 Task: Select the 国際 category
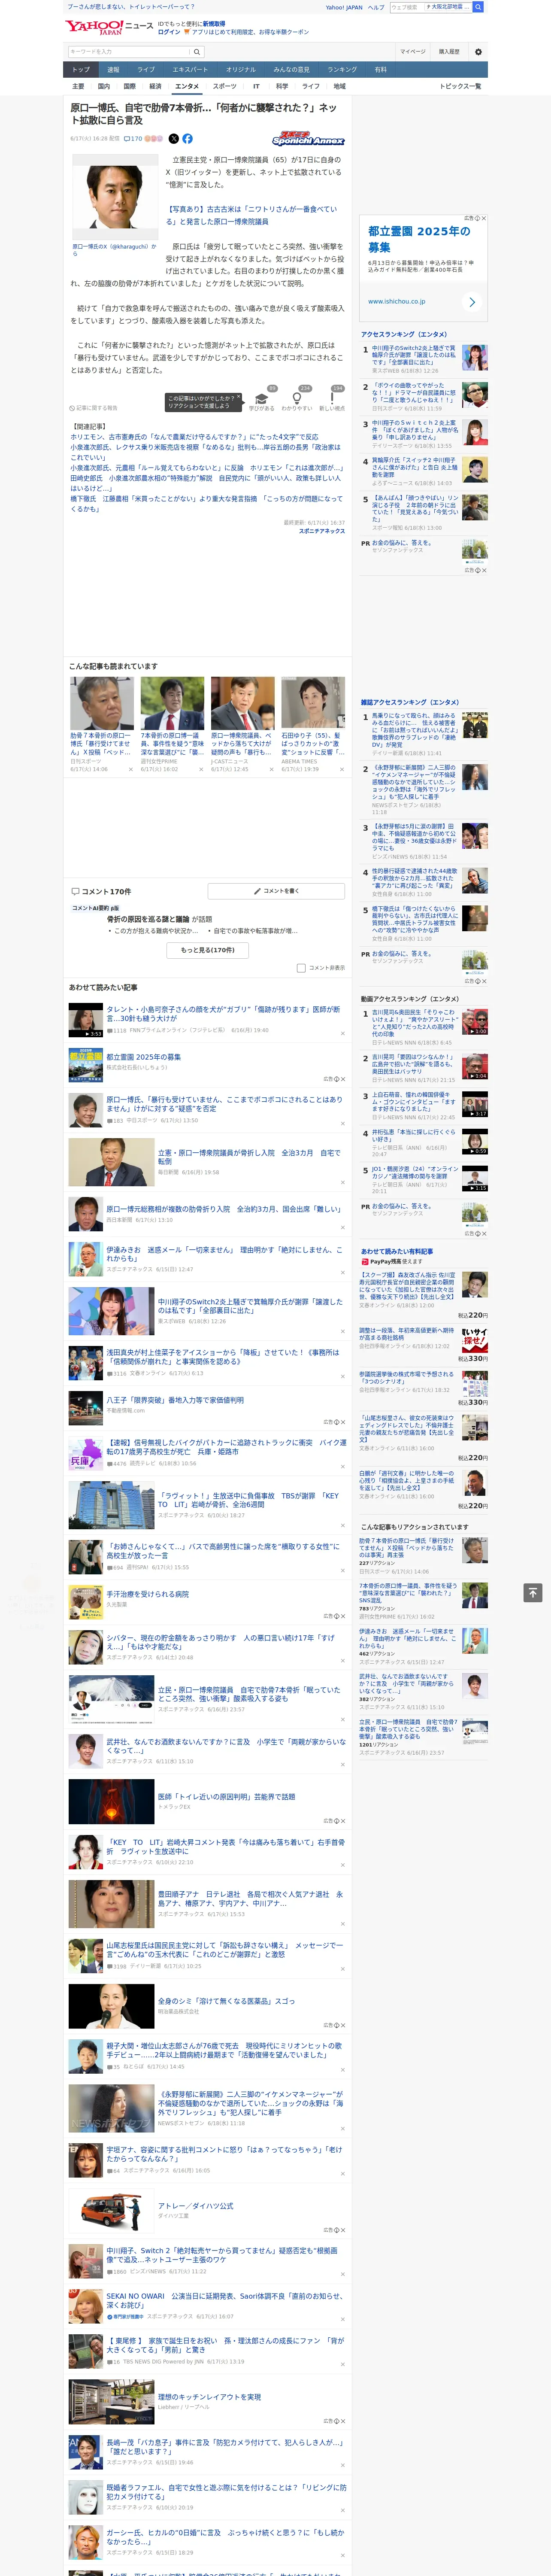click(x=129, y=86)
